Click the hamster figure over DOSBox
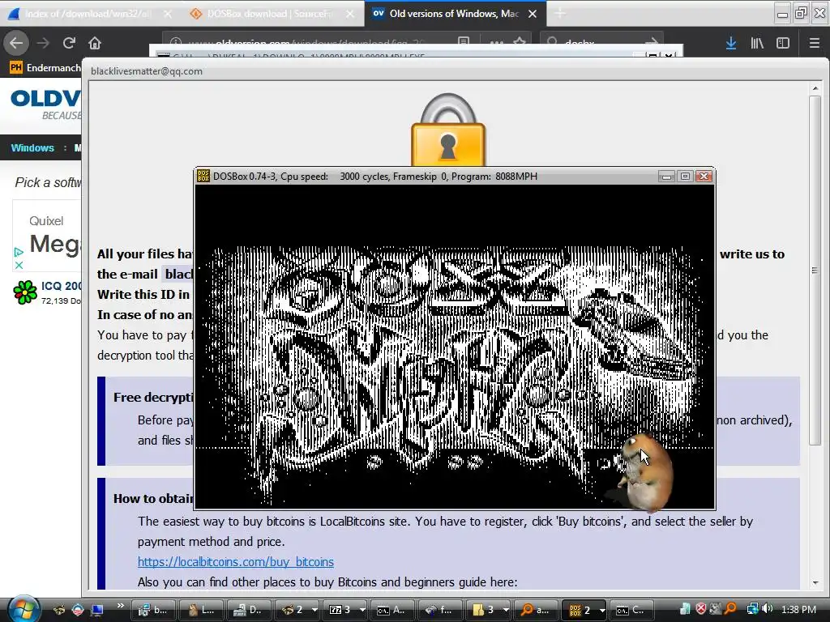This screenshot has height=622, width=830. click(647, 472)
